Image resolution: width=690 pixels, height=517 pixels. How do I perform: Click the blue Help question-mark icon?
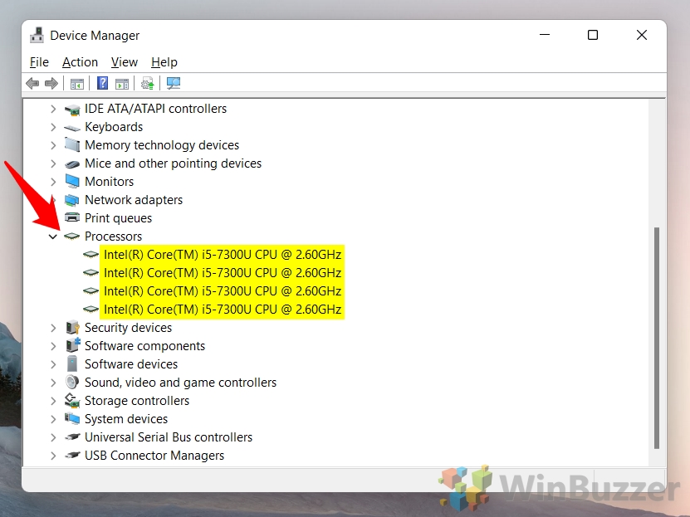[102, 83]
